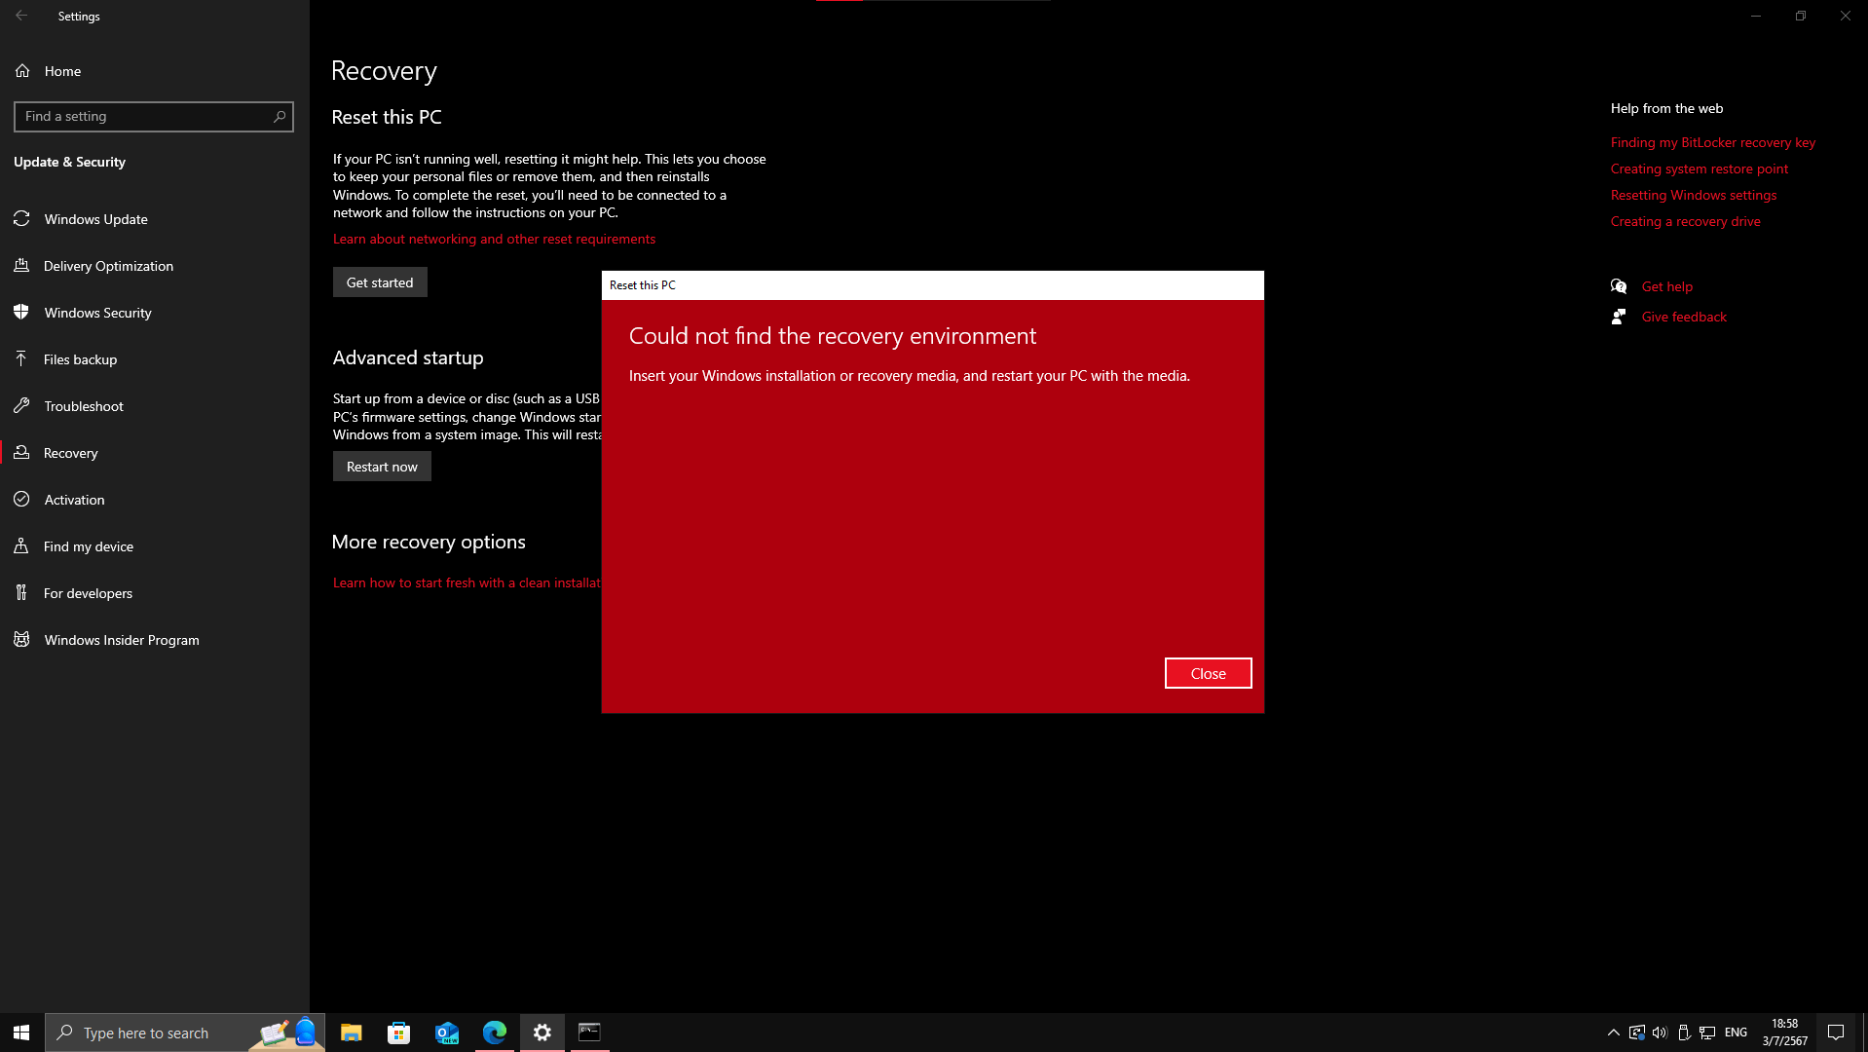Click the Restart now button

(382, 467)
